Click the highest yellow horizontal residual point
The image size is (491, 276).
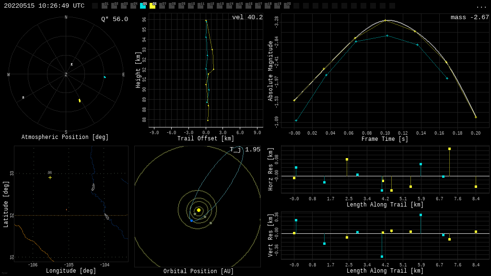[449, 149]
